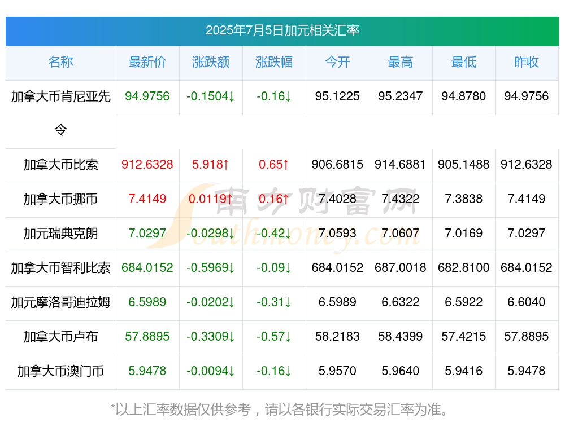Select the 加拿大币肯尼亚先令 row name
Screen dimensions: 565x427
click(x=60, y=113)
